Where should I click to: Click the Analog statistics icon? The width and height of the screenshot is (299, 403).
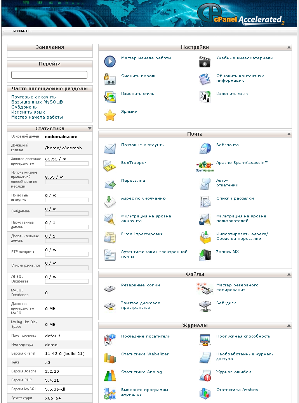point(110,375)
